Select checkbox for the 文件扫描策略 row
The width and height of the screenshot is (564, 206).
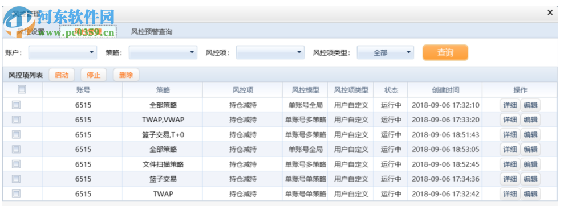pos(16,164)
